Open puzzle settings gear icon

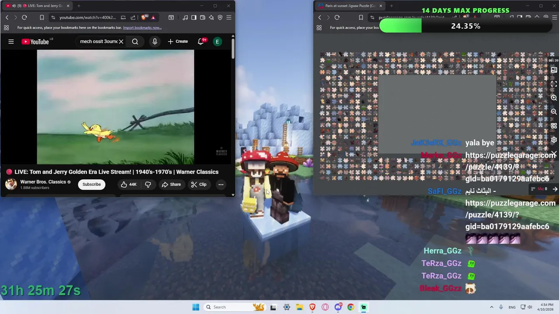pyautogui.click(x=554, y=140)
